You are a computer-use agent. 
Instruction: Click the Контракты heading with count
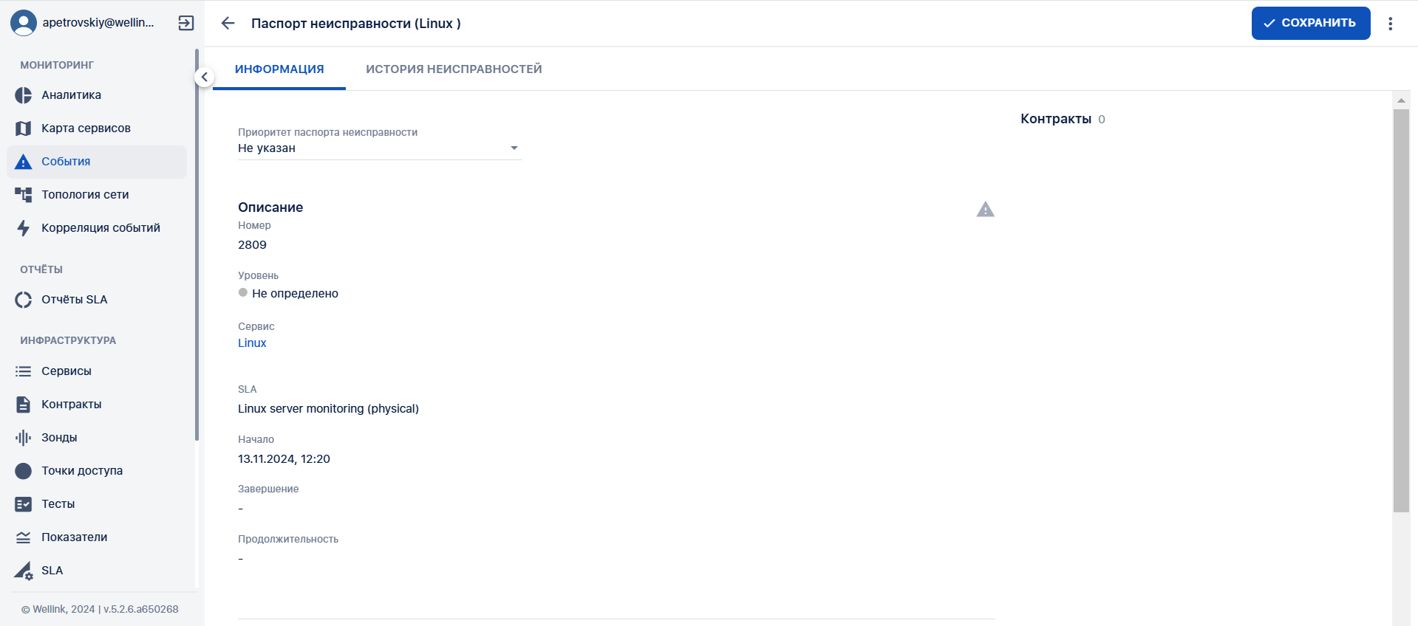click(1063, 119)
